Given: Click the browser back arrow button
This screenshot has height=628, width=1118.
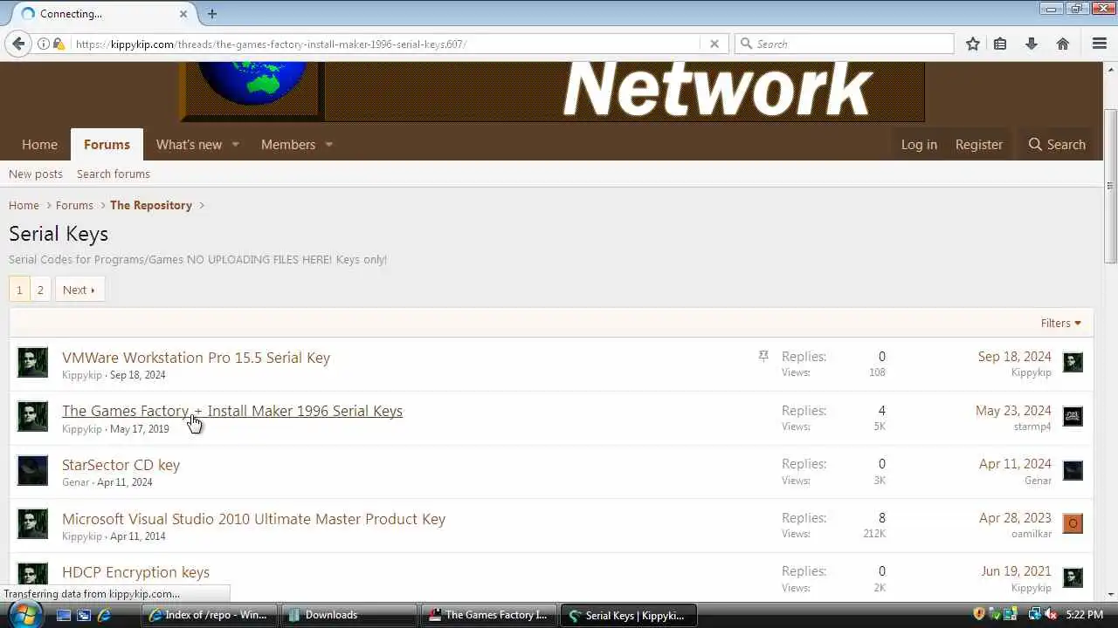Looking at the screenshot, I should [x=18, y=44].
